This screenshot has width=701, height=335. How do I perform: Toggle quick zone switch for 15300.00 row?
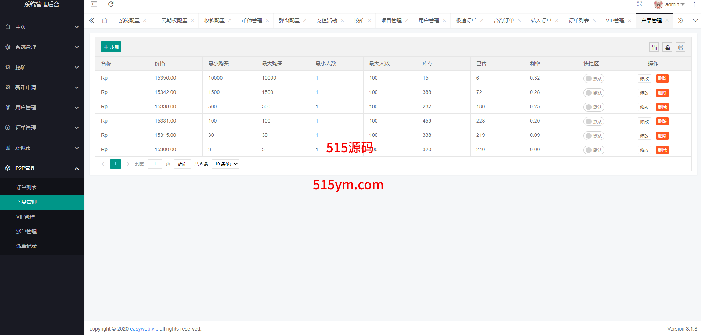(x=594, y=150)
